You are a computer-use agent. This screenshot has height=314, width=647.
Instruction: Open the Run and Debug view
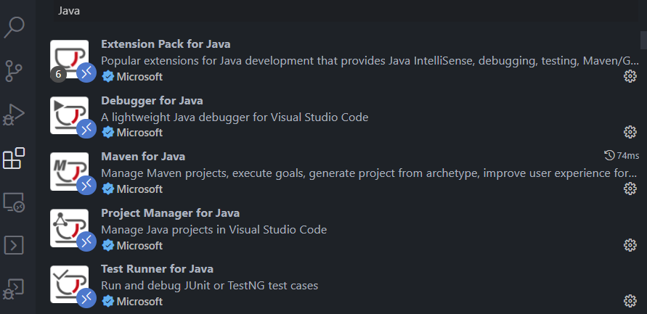(15, 115)
